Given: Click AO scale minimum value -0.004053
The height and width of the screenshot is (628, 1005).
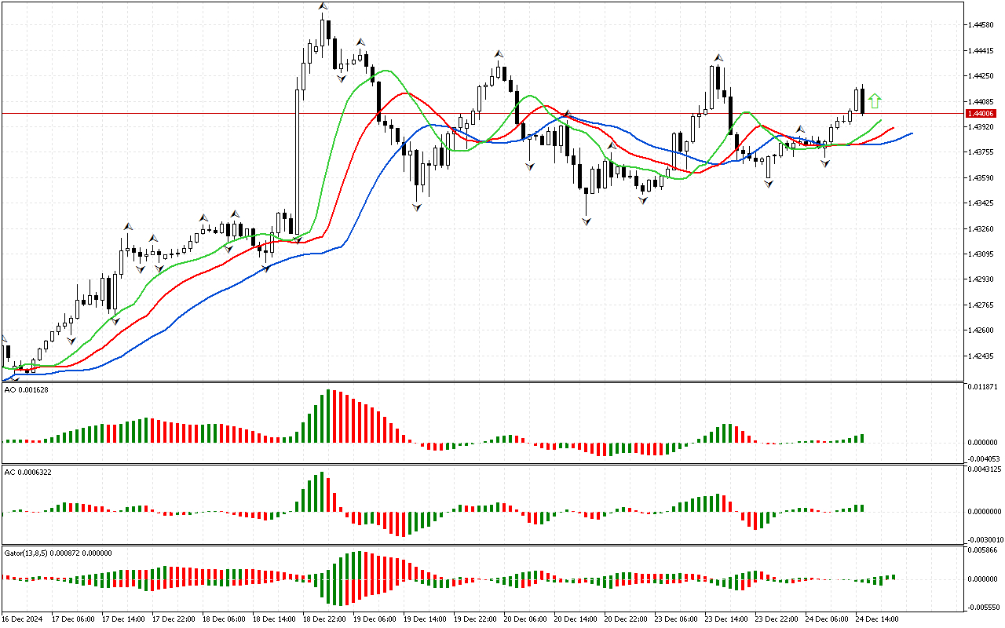Looking at the screenshot, I should [985, 458].
